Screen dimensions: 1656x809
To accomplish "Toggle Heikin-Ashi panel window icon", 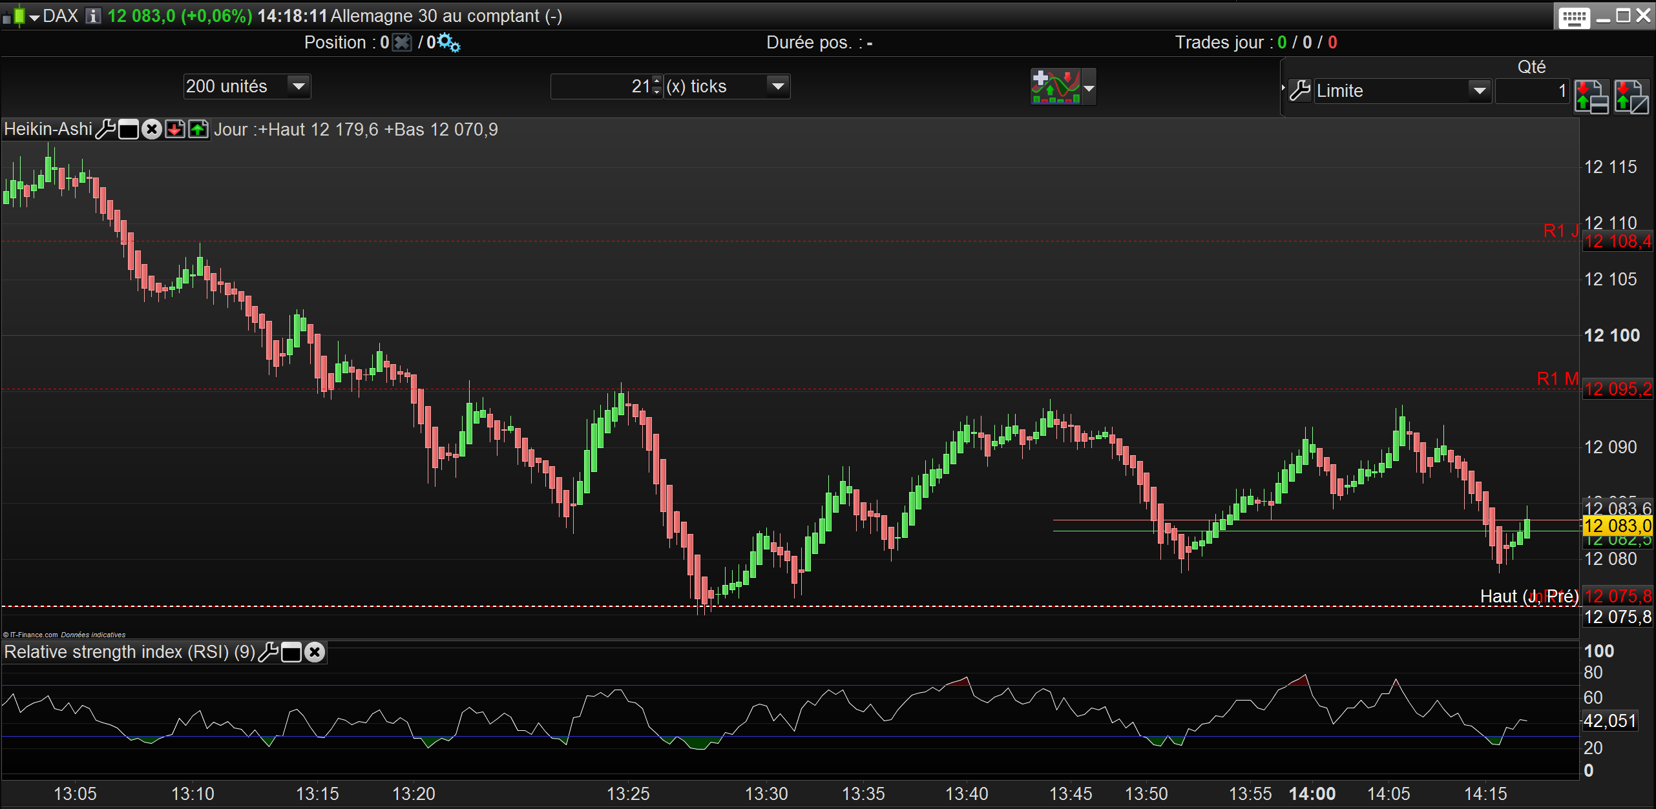I will pos(129,129).
